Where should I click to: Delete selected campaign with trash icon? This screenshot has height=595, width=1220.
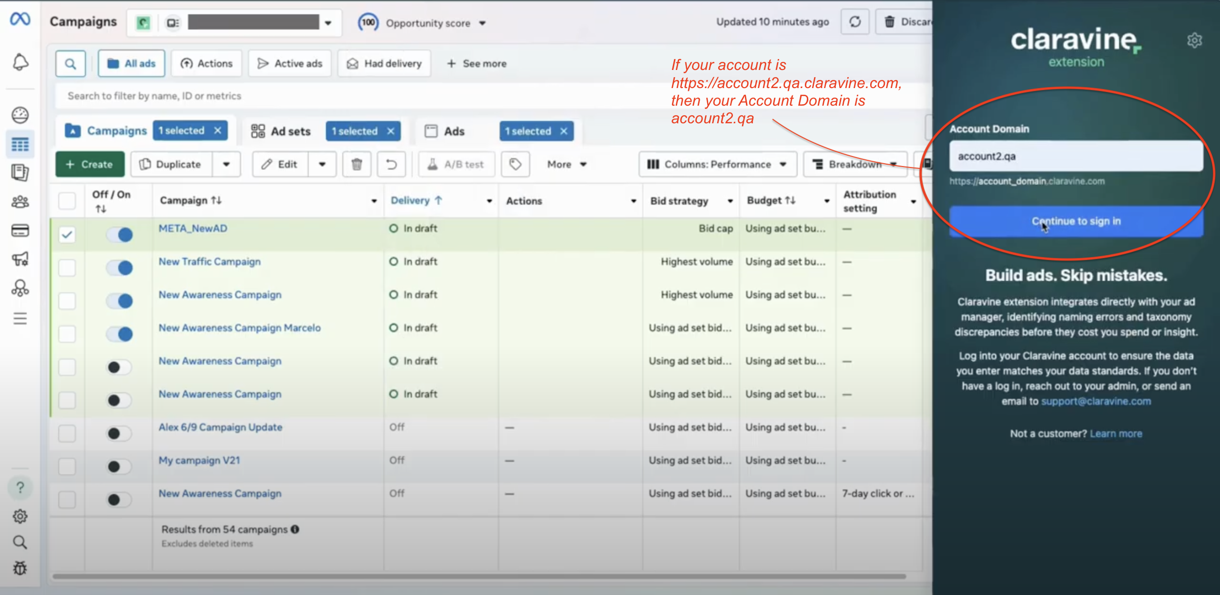[356, 164]
